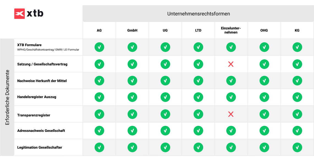
Task: Select the Einzelunternehmen column header
Action: [x=231, y=30]
